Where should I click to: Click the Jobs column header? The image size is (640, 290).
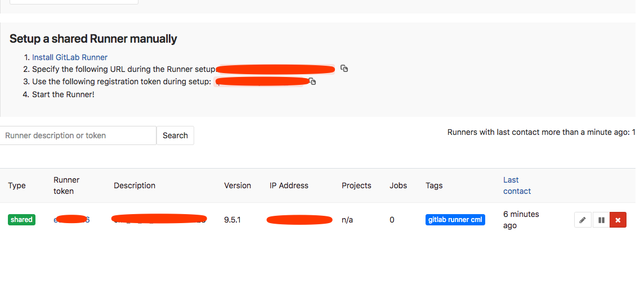pos(398,185)
